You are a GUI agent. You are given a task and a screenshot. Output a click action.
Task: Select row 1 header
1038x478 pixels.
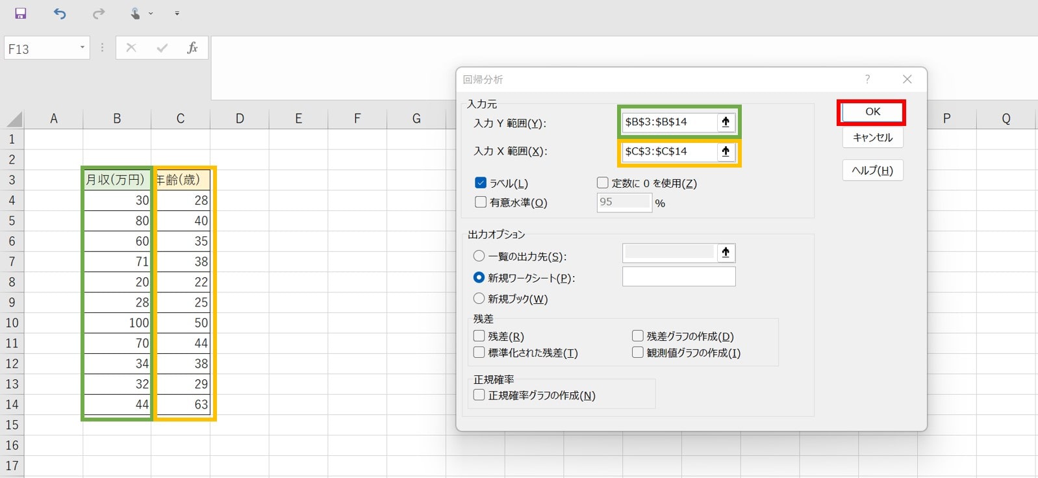12,139
